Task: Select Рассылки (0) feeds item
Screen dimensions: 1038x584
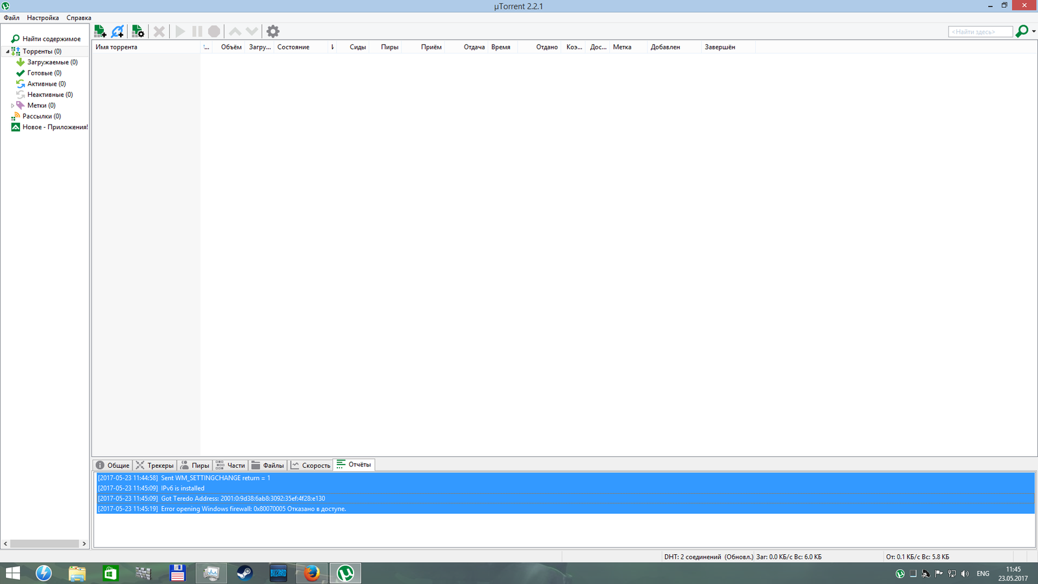Action: click(x=42, y=116)
